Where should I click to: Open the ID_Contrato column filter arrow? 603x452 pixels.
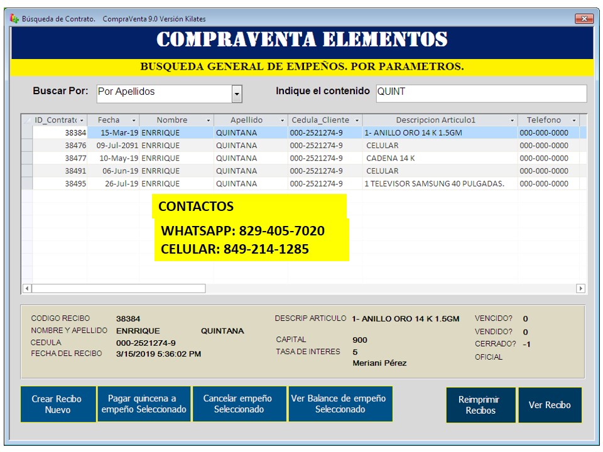click(x=82, y=121)
